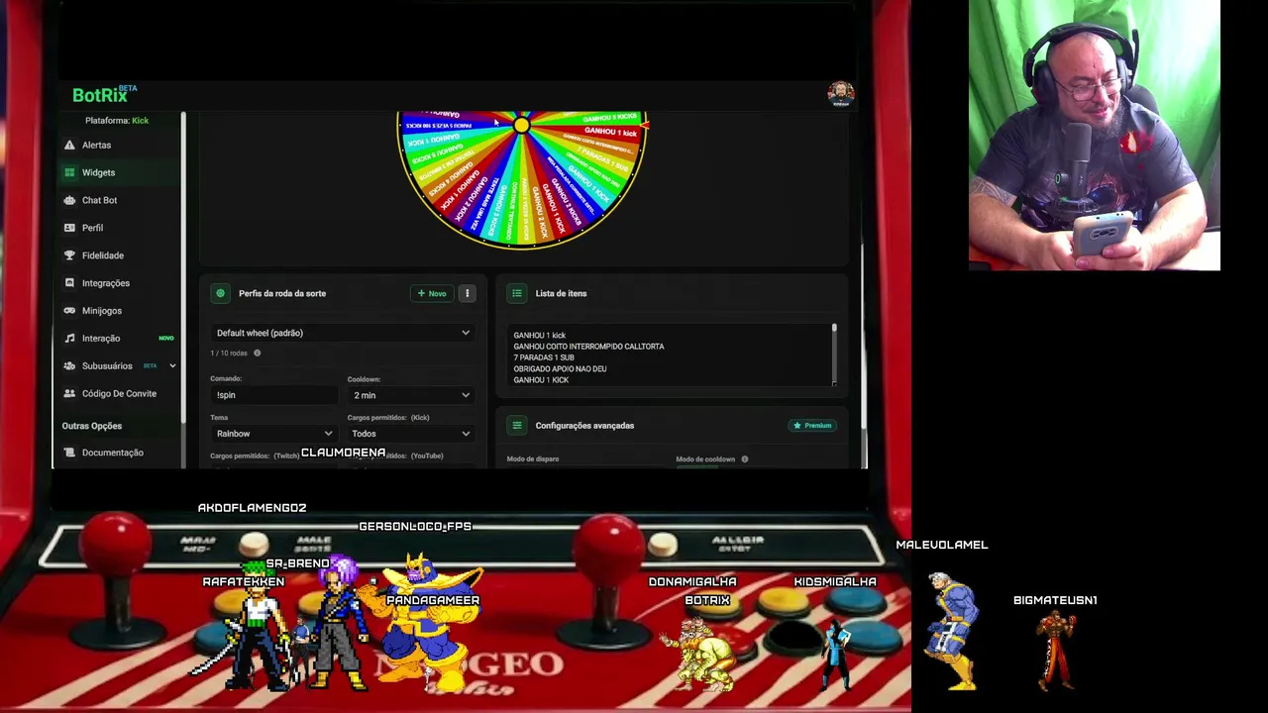
Task: Click the item list scrollbar thumb
Action: [834, 329]
